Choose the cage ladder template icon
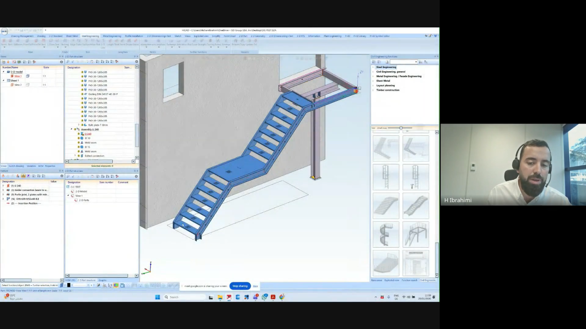This screenshot has width=586, height=329. tap(386, 177)
